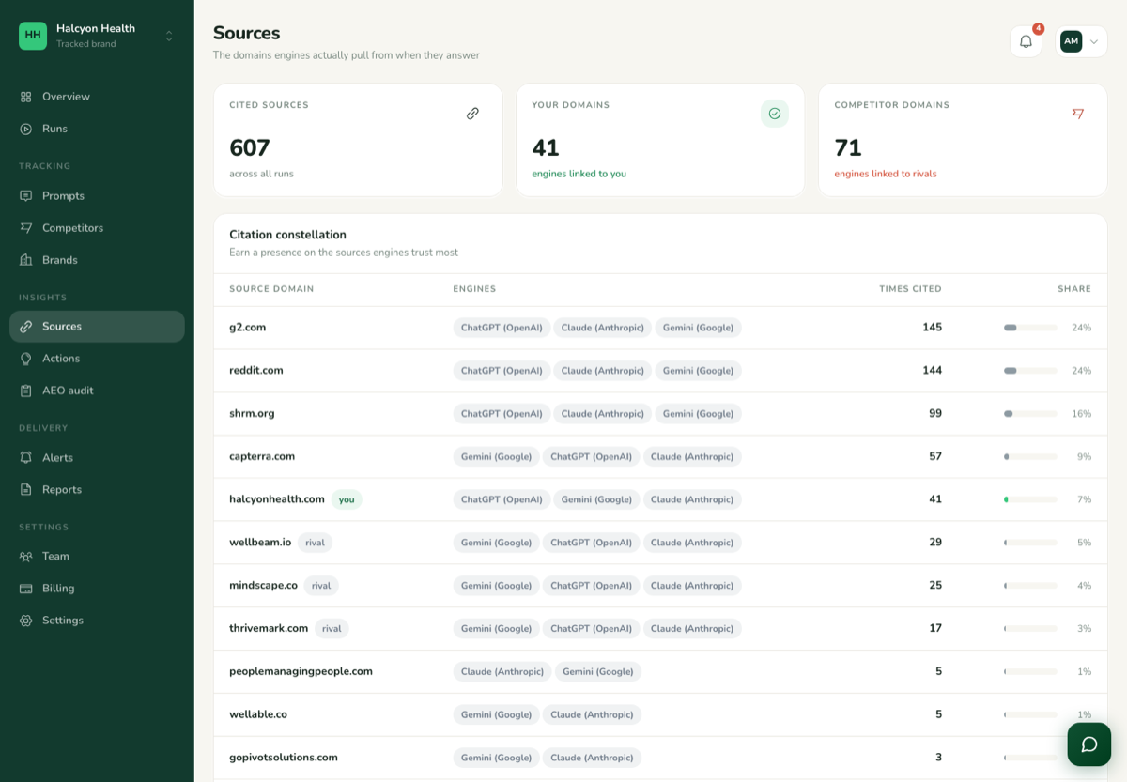Screen dimensions: 1127x782
Task: Click the AEO audit clipboard icon
Action: (x=26, y=391)
